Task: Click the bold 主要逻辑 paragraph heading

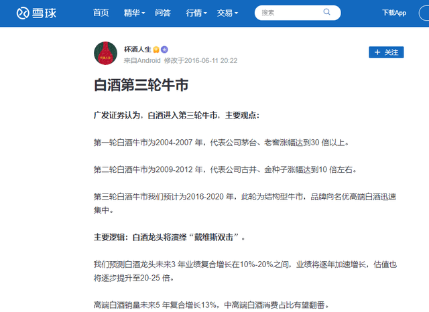Action: click(x=174, y=238)
